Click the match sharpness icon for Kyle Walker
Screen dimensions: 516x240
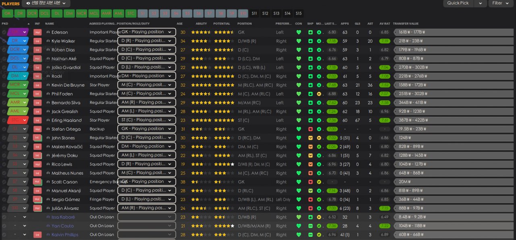(310, 41)
